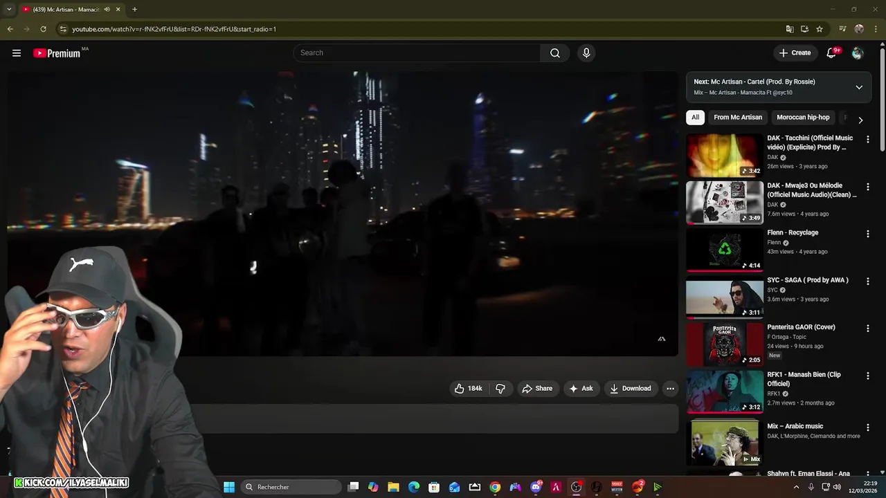Screen dimensions: 886x498
Task: Start voice search with microphone icon
Action: point(586,53)
